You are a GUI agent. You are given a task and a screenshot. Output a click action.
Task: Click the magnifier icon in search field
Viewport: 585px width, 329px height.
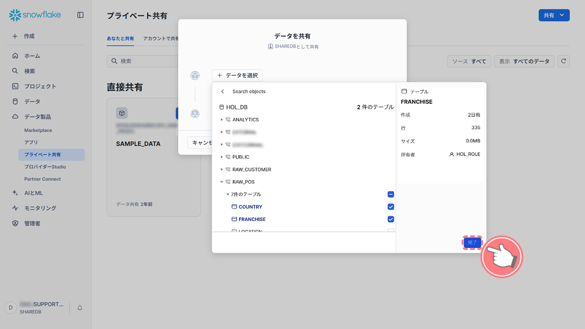tap(114, 61)
